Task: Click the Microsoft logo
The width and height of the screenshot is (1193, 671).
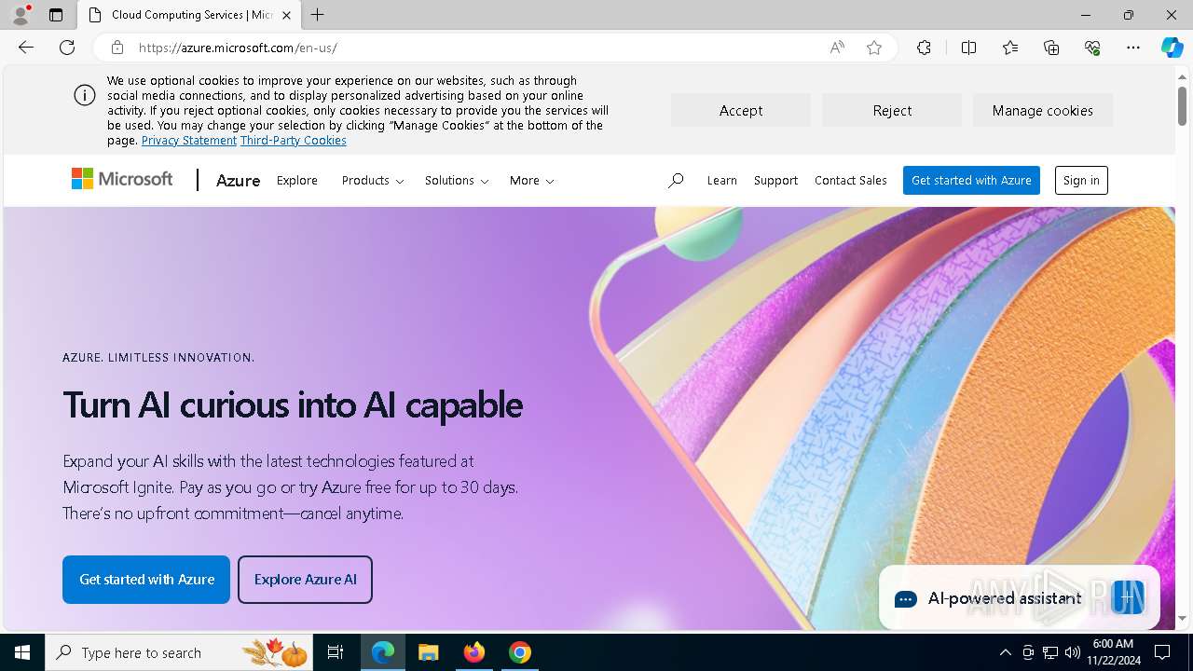Action: click(x=122, y=179)
